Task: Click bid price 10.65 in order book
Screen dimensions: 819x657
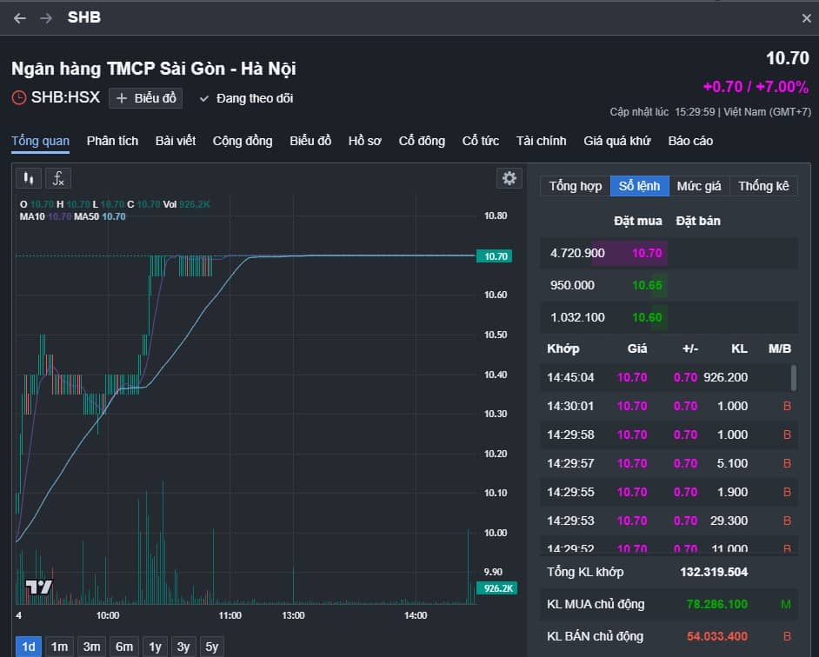Action: click(647, 285)
